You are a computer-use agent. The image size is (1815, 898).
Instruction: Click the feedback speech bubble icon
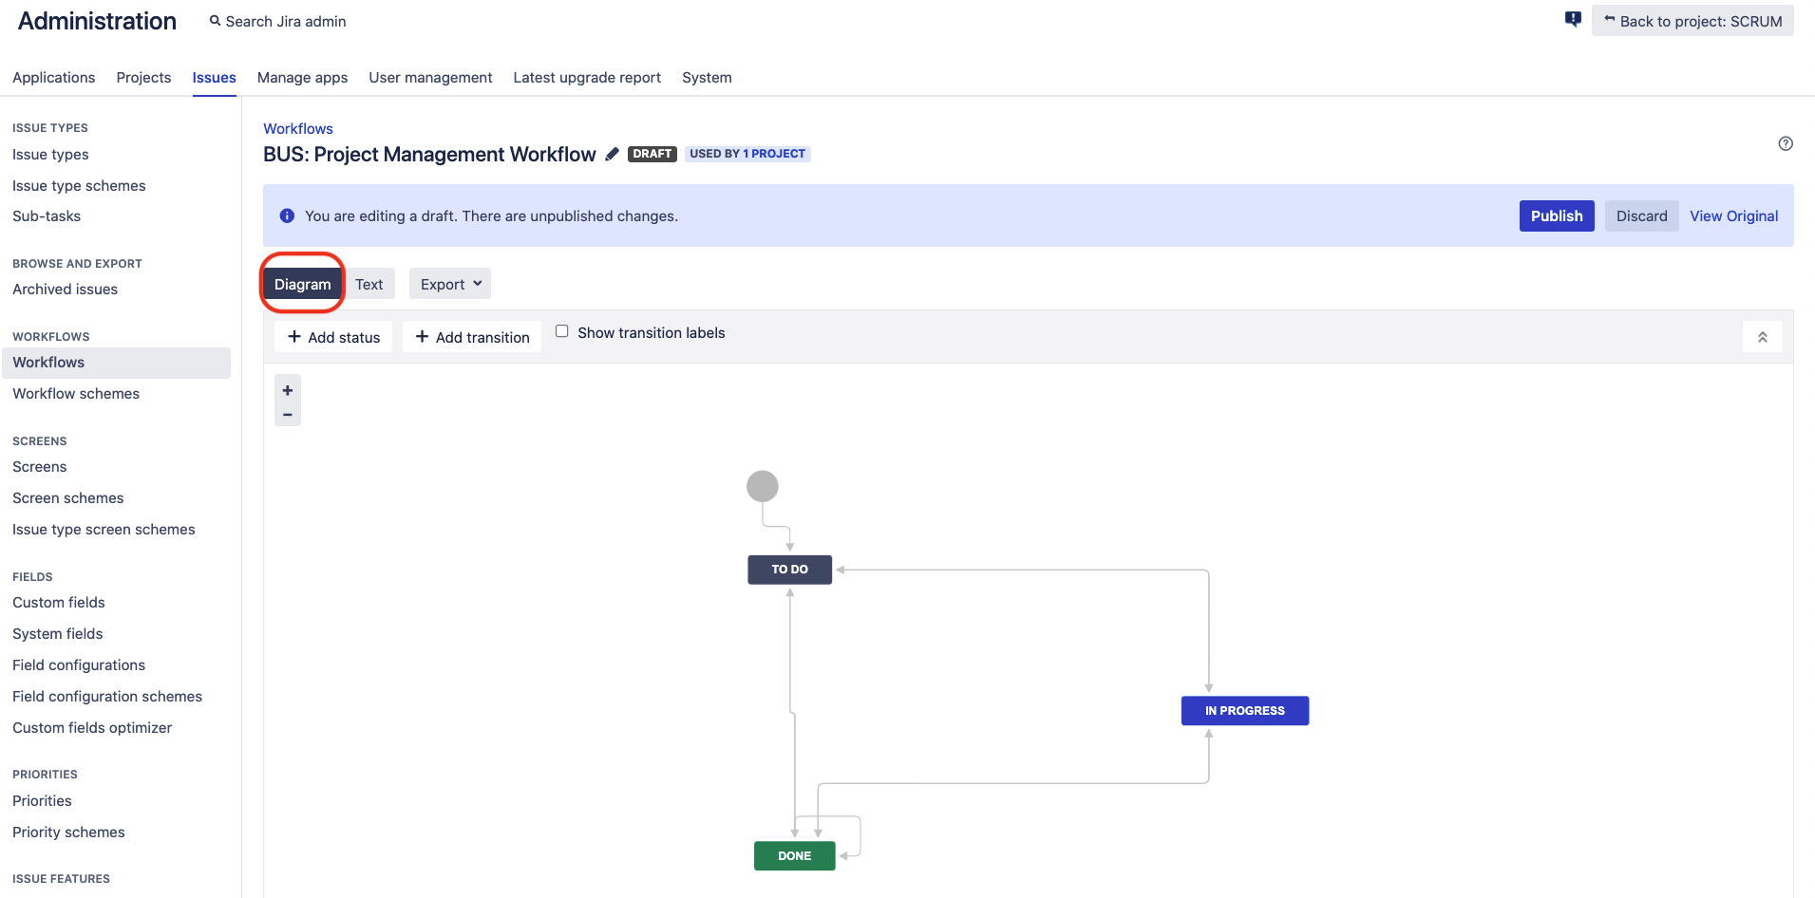coord(1573,19)
